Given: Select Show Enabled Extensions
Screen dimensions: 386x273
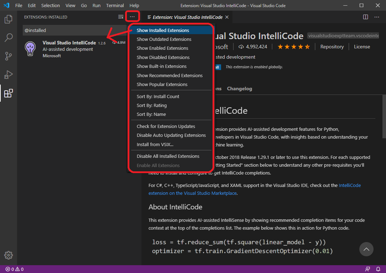Looking at the screenshot, I should click(x=171, y=48).
